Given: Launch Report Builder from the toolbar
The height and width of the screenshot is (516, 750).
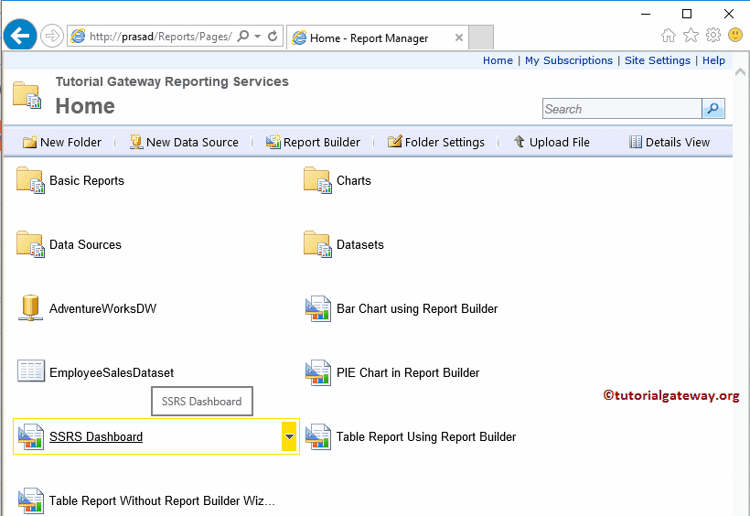Looking at the screenshot, I should point(313,142).
